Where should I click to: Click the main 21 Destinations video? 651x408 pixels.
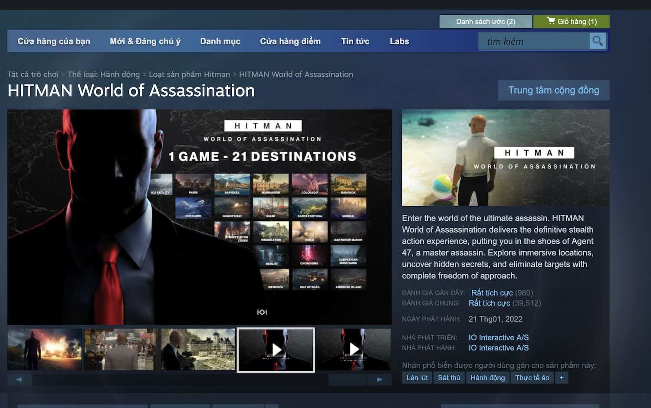click(200, 217)
